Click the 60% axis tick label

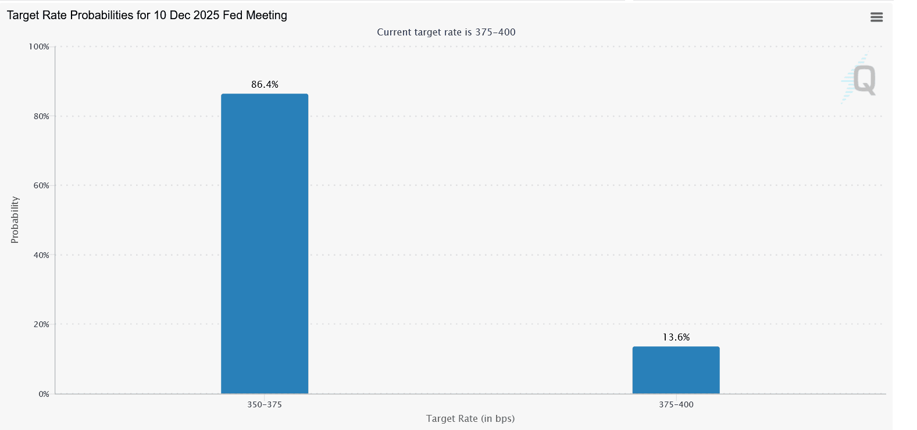(x=42, y=186)
